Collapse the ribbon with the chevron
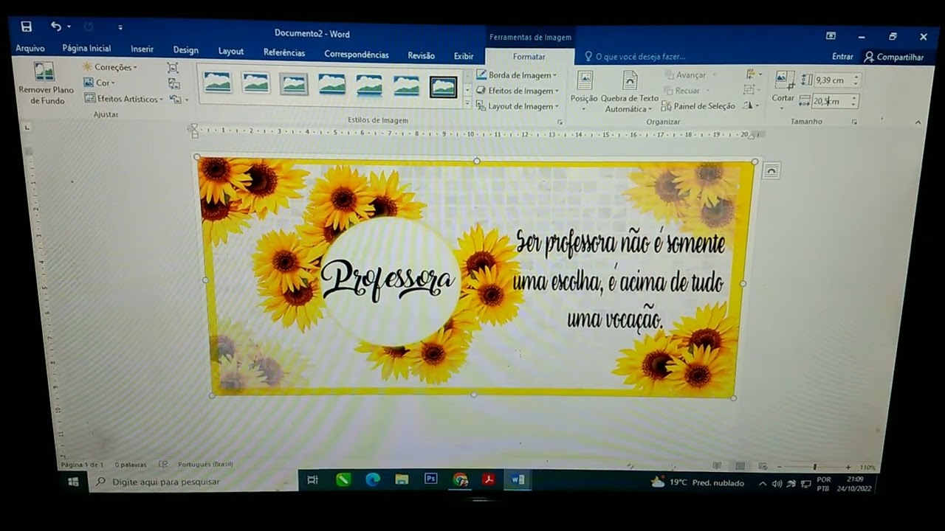 918,123
